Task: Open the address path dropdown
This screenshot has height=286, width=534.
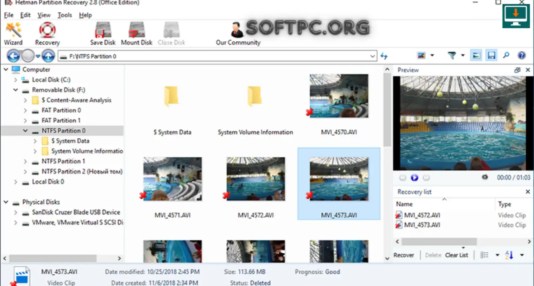Action: pos(372,56)
